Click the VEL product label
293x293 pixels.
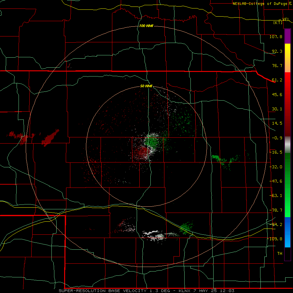pos(286,19)
